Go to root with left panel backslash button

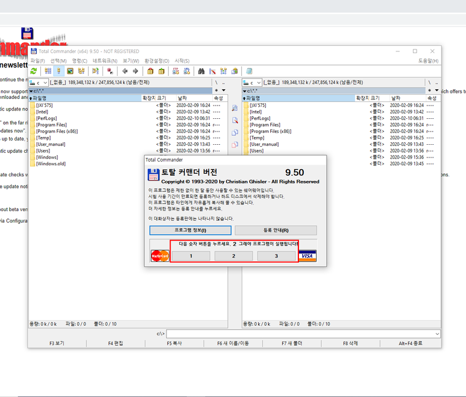click(216, 83)
